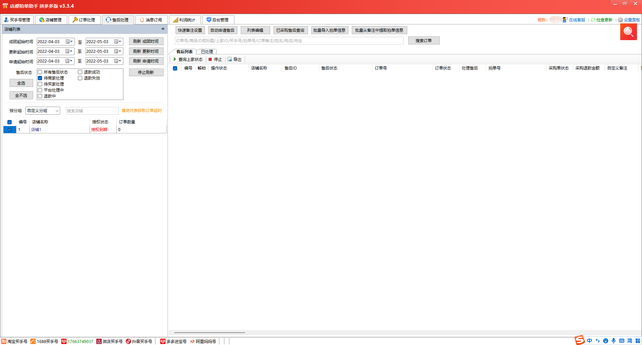Click the 售后状态 column header

click(x=345, y=68)
